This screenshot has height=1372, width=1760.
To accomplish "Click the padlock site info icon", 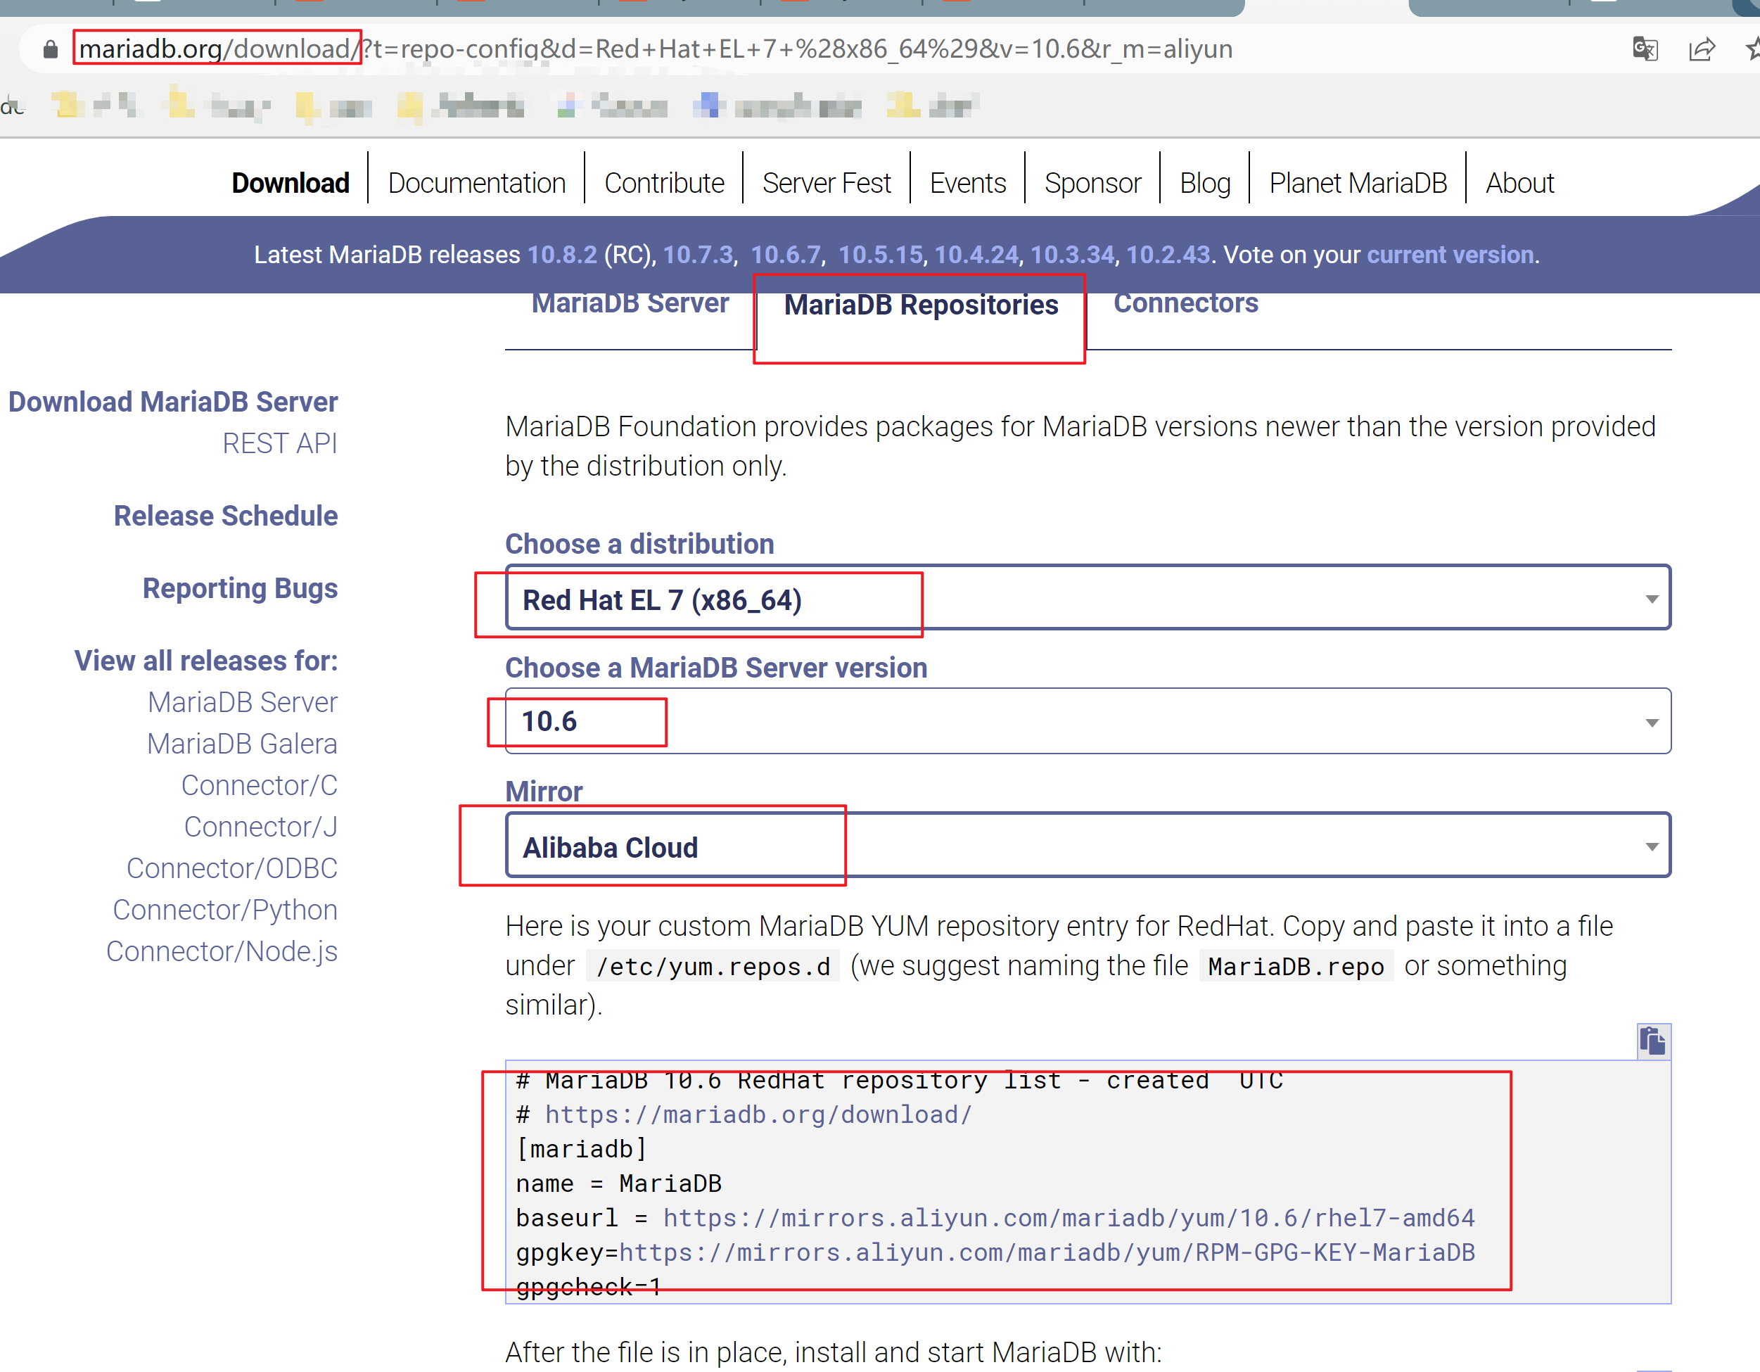I will [x=51, y=49].
